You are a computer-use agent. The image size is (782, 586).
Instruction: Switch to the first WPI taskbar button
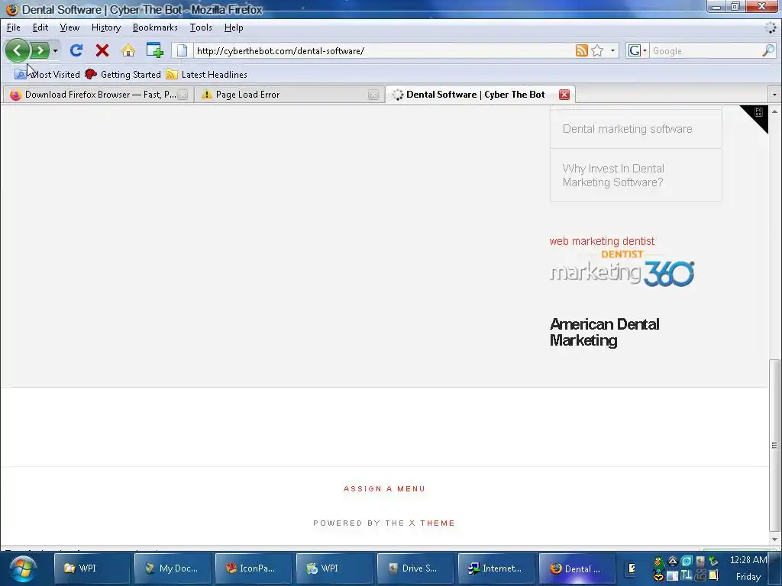[x=92, y=568]
